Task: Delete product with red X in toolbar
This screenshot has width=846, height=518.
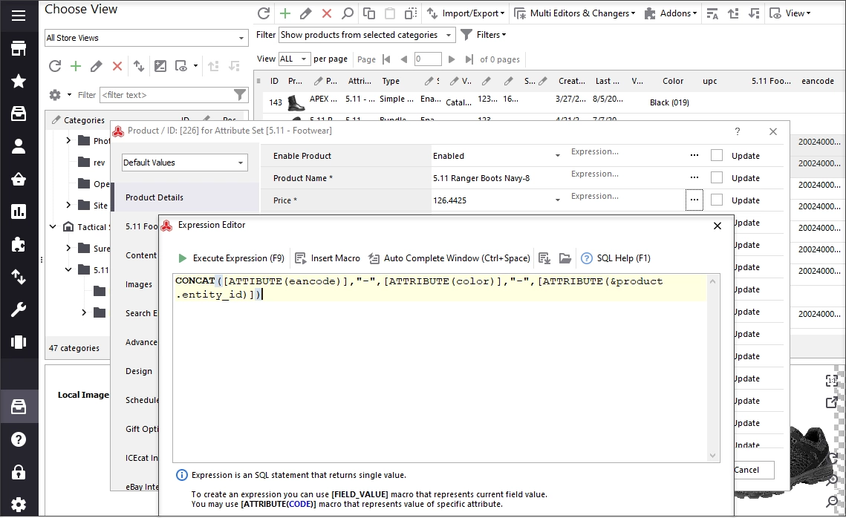Action: 326,13
